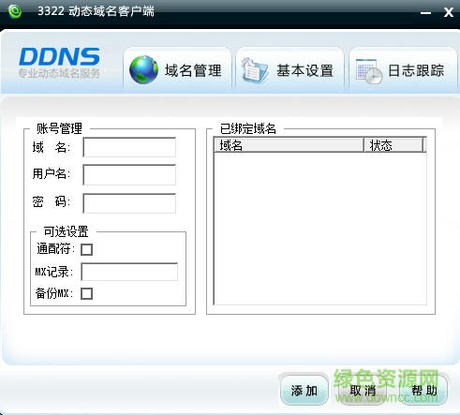Screen dimensions: 460x415
Task: Click the 取消 button
Action: tap(363, 391)
